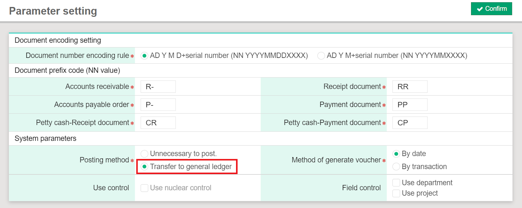This screenshot has width=522, height=208.
Task: Click the checkmark icon in Confirm button
Action: pos(480,9)
